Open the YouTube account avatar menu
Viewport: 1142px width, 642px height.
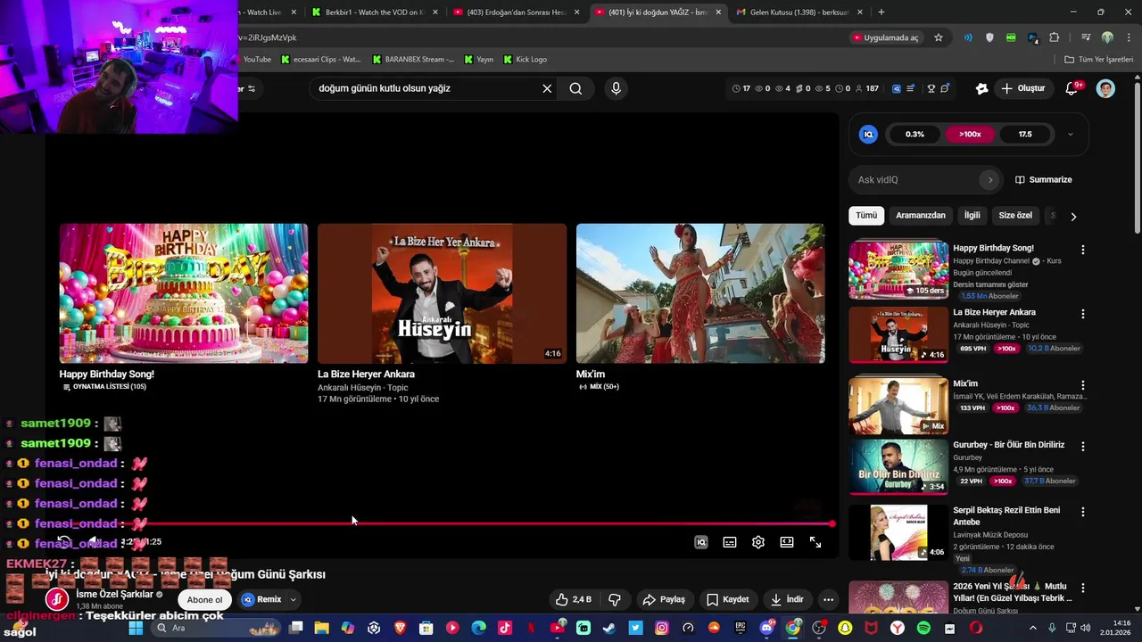point(1105,88)
